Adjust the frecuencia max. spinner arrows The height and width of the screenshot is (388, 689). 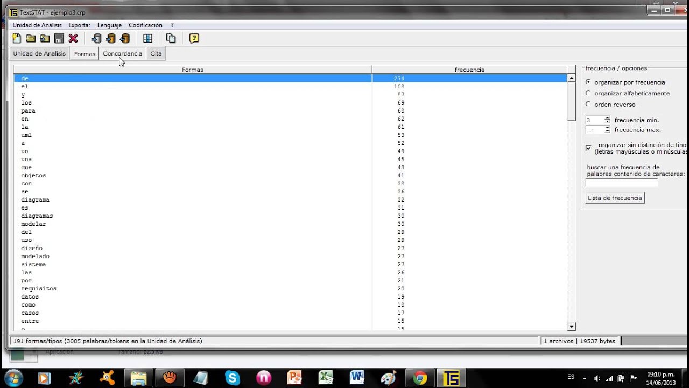click(x=607, y=130)
